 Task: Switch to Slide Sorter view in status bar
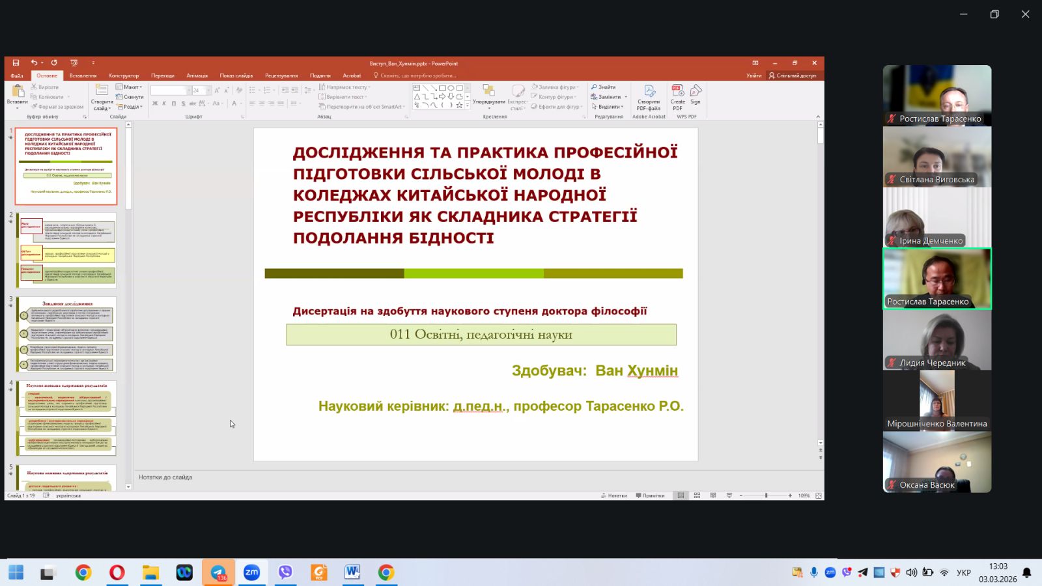pyautogui.click(x=697, y=495)
